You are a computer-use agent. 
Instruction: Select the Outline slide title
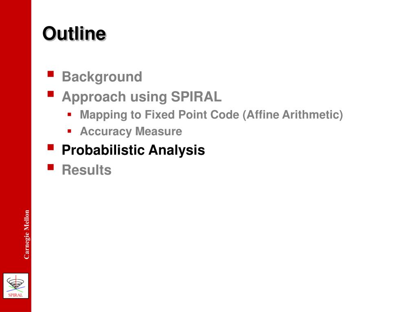(74, 33)
